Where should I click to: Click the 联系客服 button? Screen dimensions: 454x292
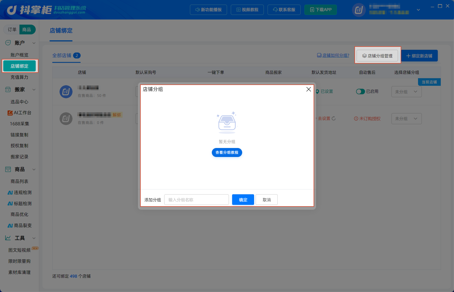click(x=284, y=10)
